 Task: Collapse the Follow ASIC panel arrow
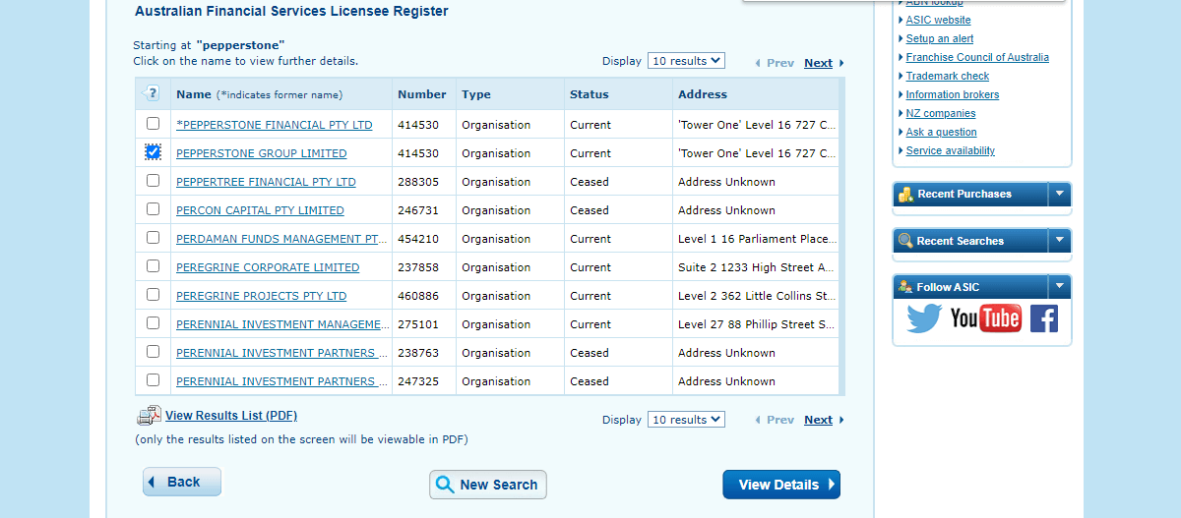point(1060,287)
